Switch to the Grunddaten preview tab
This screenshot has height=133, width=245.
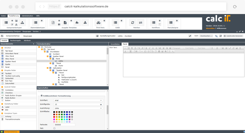(x=115, y=44)
